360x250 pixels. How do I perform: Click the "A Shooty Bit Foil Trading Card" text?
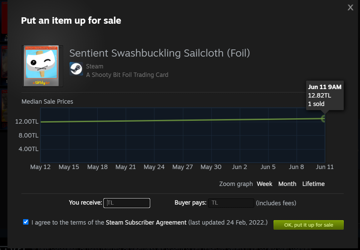(x=127, y=75)
